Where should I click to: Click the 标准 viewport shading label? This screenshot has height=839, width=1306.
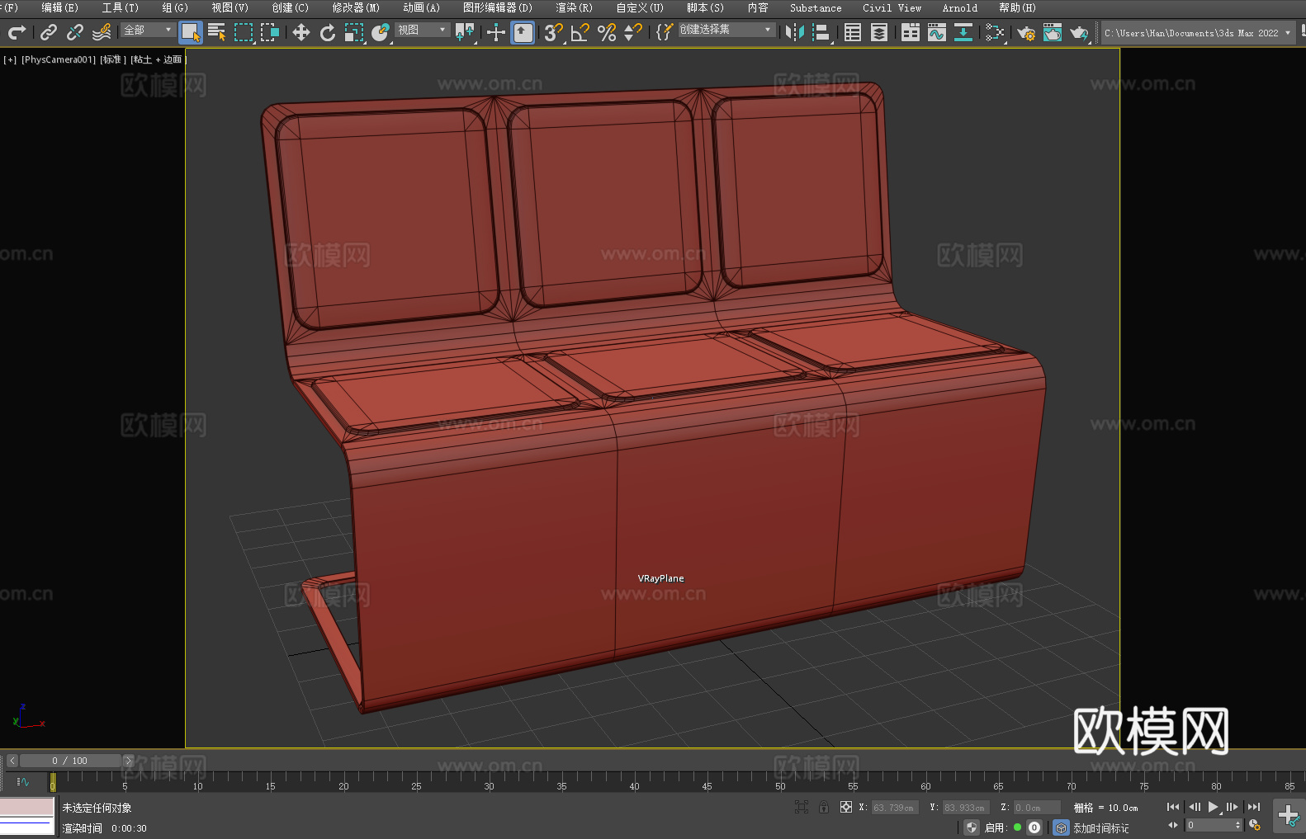[113, 59]
